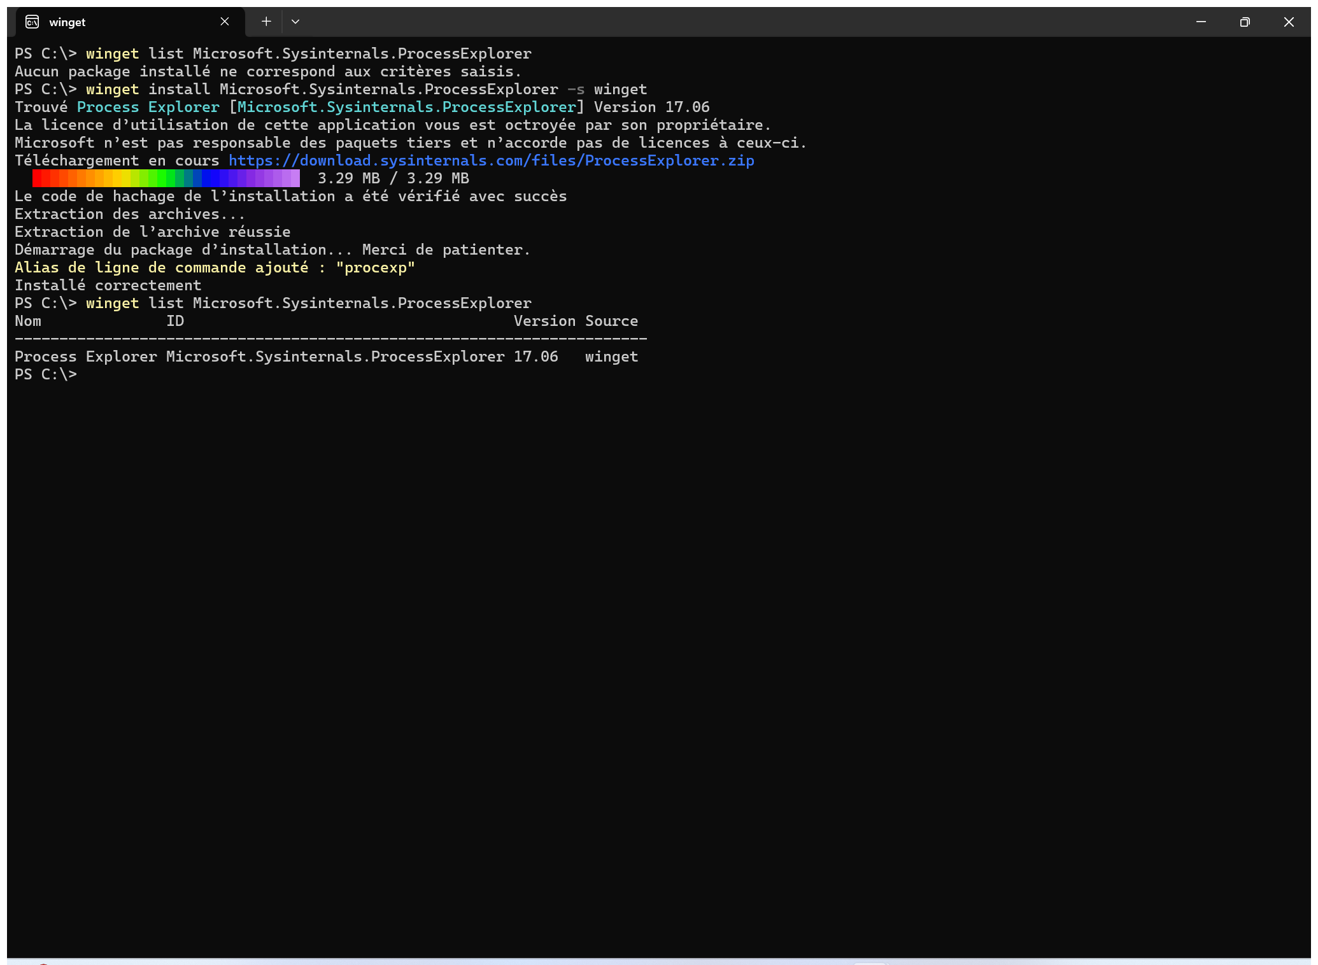This screenshot has width=1318, height=965.
Task: Click the Version column header
Action: [544, 321]
